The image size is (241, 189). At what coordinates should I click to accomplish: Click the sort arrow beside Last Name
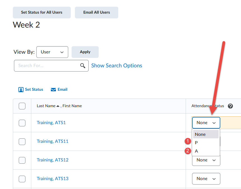[58, 106]
